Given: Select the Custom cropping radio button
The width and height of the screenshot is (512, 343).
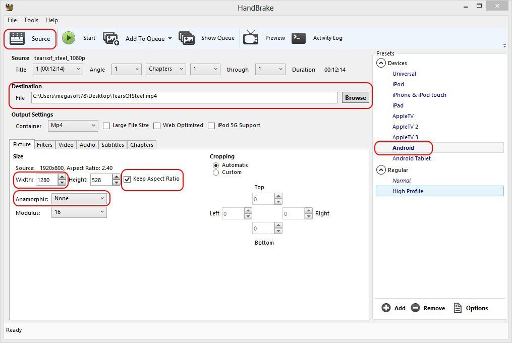Looking at the screenshot, I should tap(216, 173).
